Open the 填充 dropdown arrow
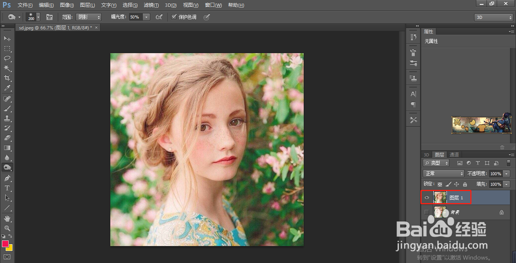Screen dimensions: 516x263 (x=507, y=184)
